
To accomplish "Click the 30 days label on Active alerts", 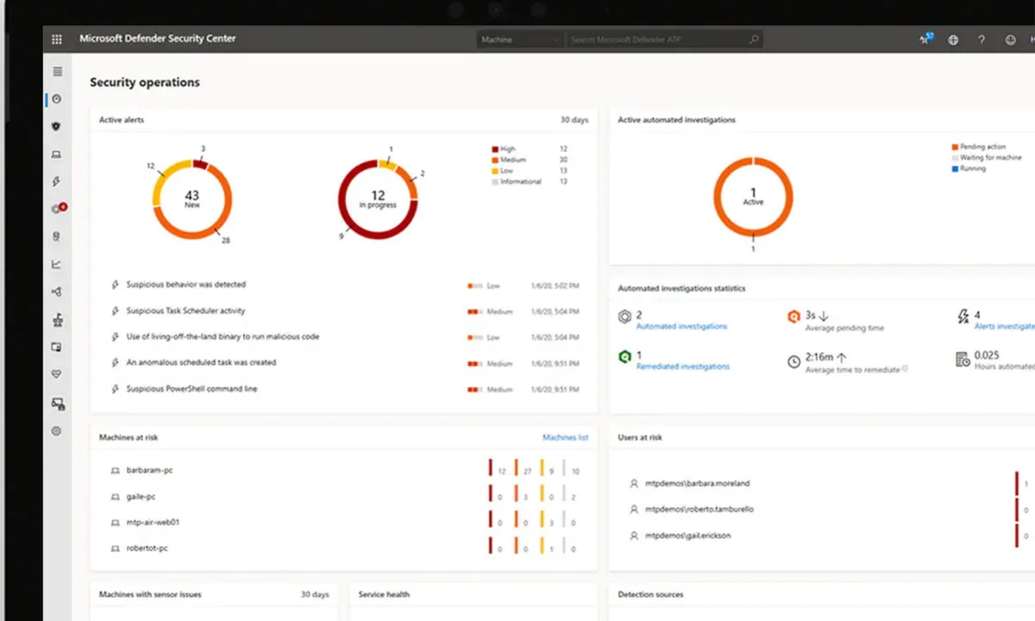I will click(x=574, y=121).
